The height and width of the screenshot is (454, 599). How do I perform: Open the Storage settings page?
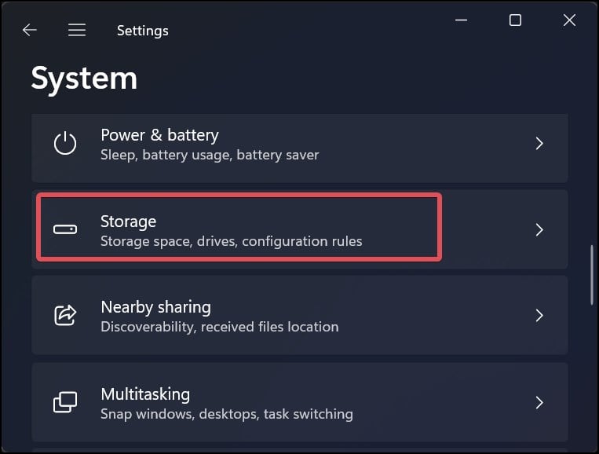pos(129,222)
